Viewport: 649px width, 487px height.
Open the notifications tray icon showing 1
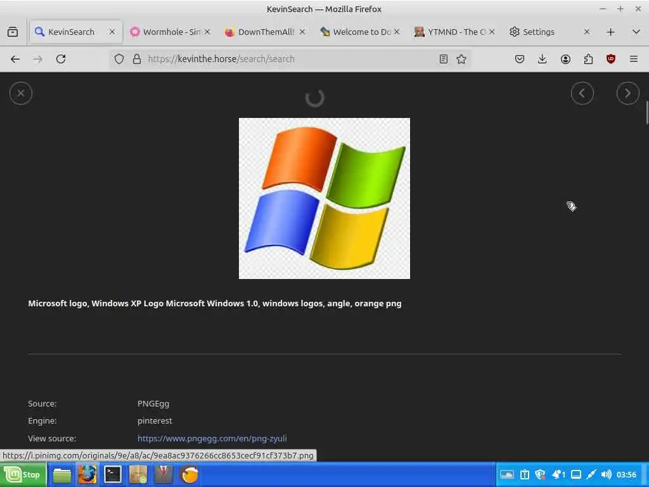pyautogui.click(x=558, y=474)
